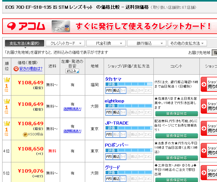
Task: Click the 送料 column header
Action: pos(52,66)
